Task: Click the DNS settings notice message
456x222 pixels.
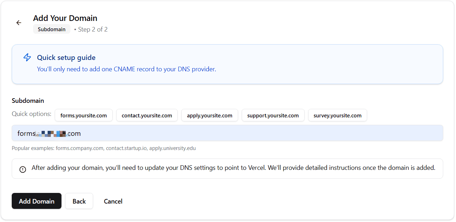Action: [x=233, y=168]
